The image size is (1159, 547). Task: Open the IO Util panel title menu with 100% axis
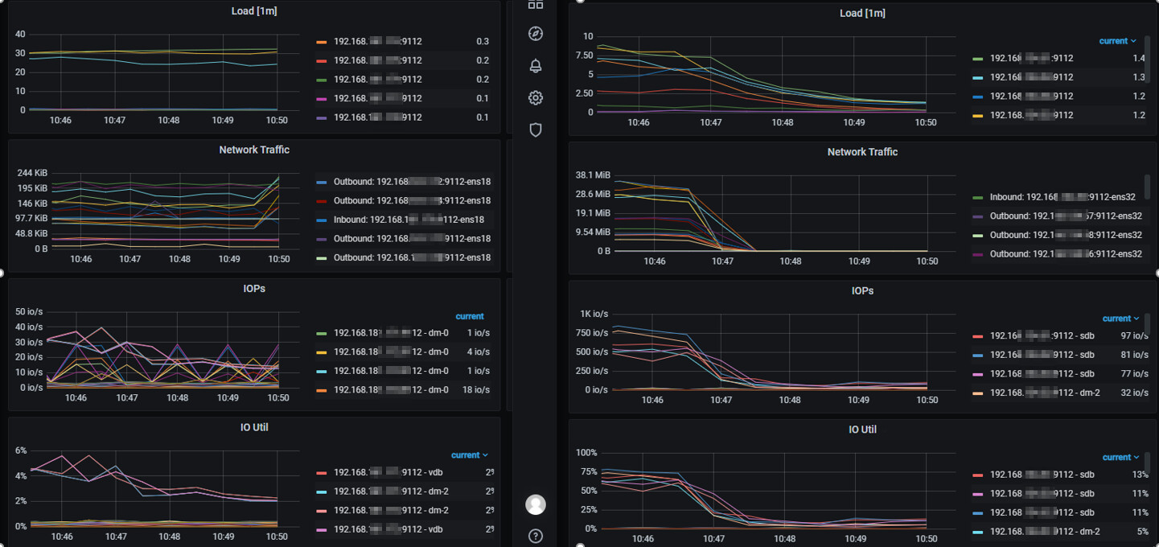tap(862, 430)
